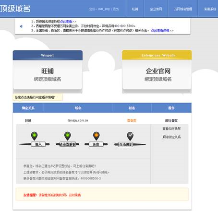Click the 解除绑定关系 link
Screen dimensions: 218x211
click(171, 137)
